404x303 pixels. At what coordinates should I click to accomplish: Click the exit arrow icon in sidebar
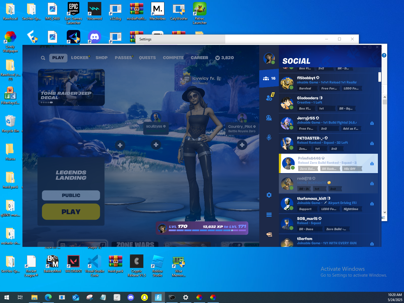(x=269, y=234)
